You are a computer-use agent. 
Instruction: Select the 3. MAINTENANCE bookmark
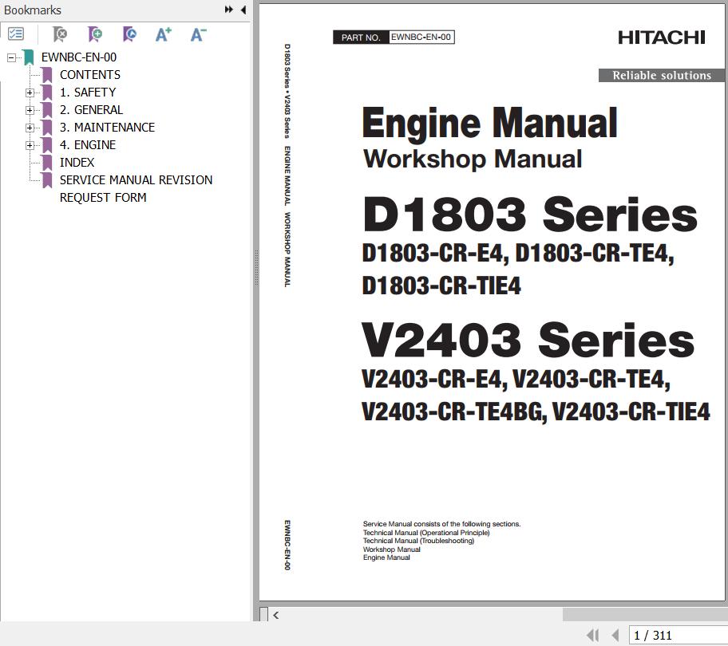[107, 128]
